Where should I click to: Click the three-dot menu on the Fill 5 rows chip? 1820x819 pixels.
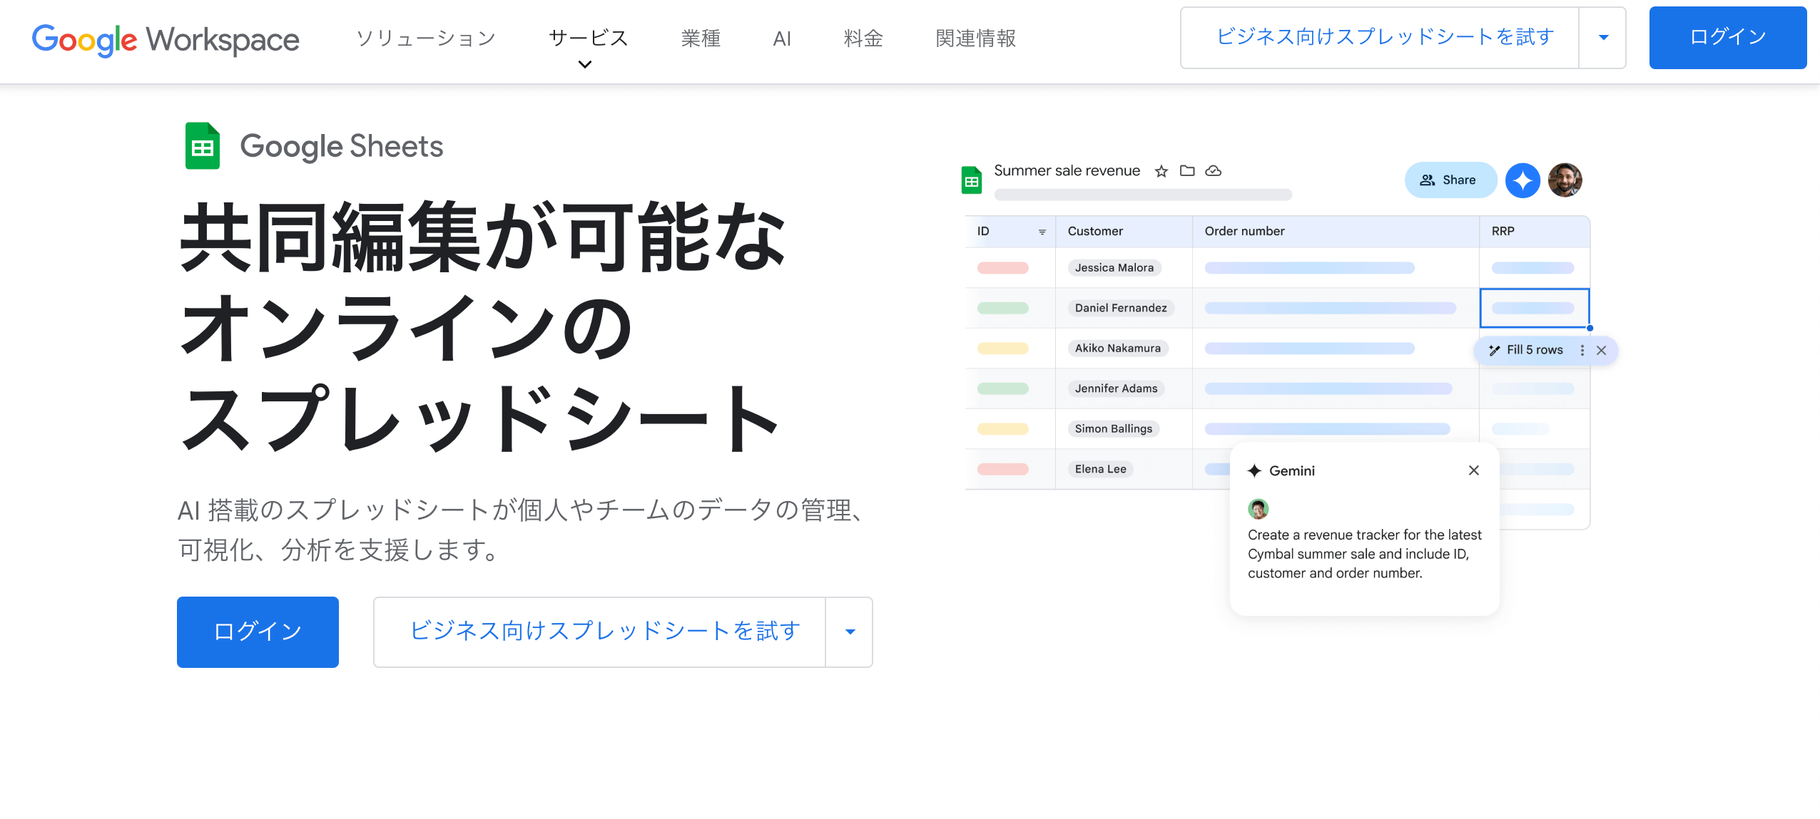click(x=1582, y=350)
